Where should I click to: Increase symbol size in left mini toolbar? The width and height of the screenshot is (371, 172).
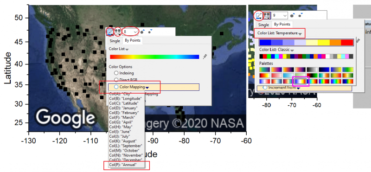point(143,32)
